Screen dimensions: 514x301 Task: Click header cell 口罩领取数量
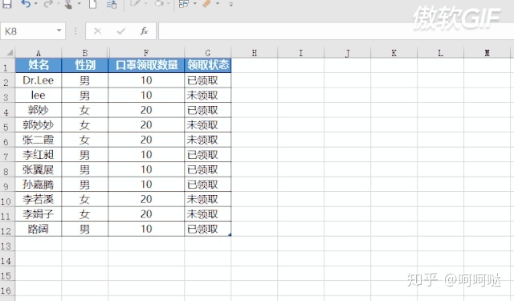point(146,65)
